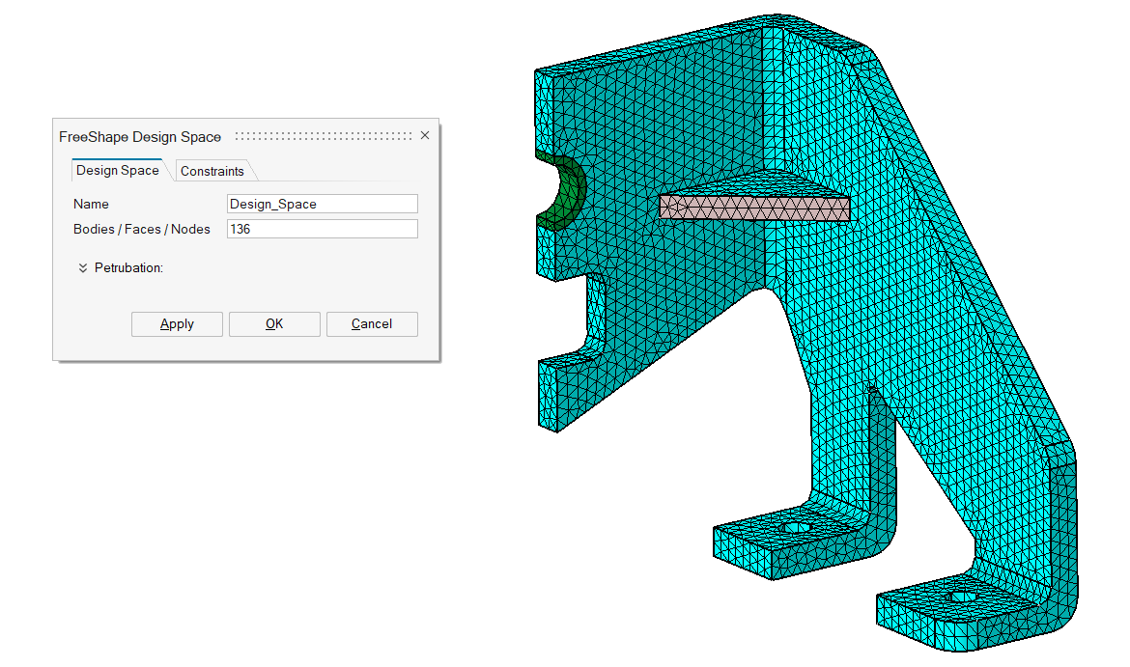Cancel the FreeShape Design Space dialog
The image size is (1130, 667).
click(x=372, y=324)
